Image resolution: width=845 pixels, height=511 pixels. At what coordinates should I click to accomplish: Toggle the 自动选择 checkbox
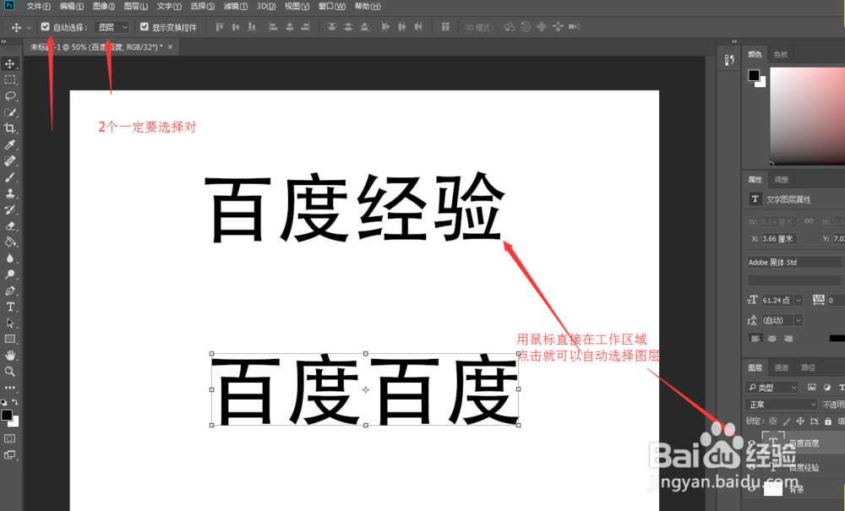coord(46,26)
